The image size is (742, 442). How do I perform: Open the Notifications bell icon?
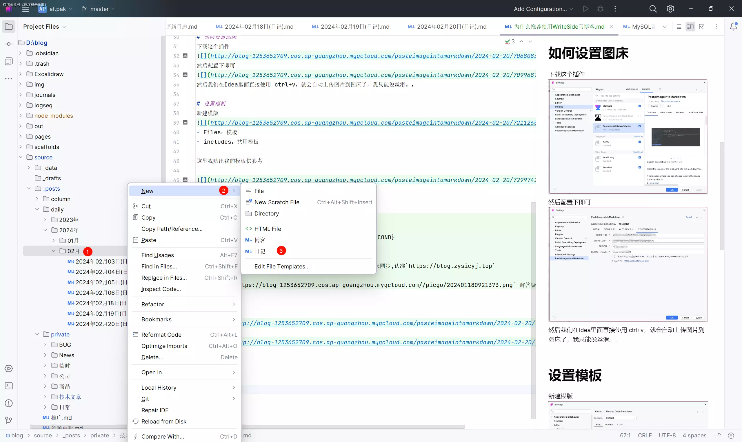point(733,27)
